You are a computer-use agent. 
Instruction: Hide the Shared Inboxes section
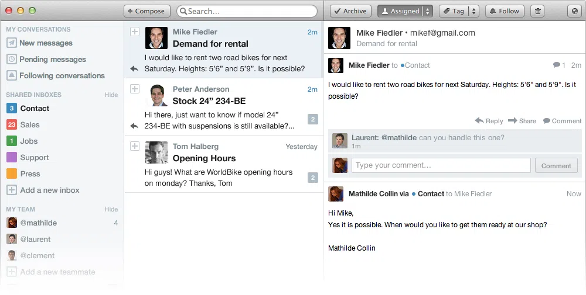pyautogui.click(x=111, y=95)
